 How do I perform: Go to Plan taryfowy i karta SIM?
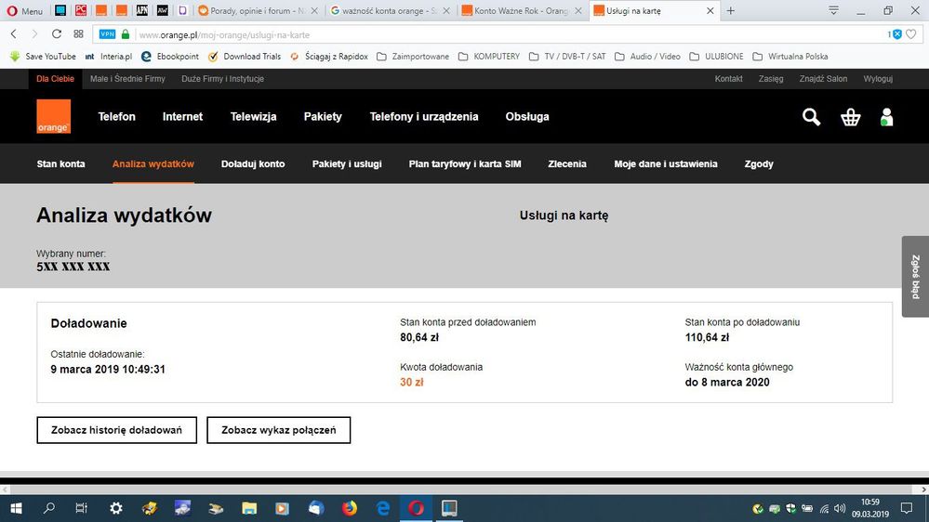click(x=465, y=164)
